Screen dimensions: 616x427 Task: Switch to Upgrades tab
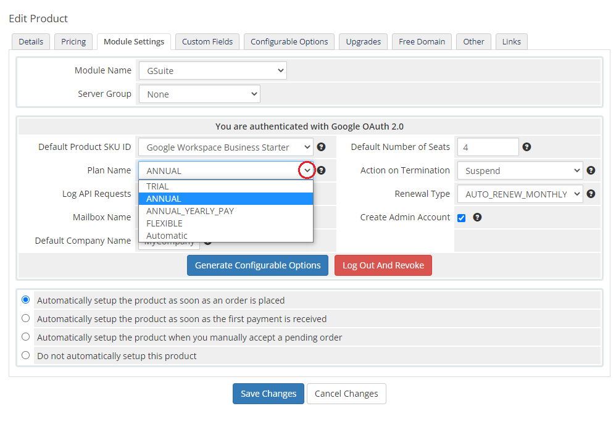click(364, 41)
